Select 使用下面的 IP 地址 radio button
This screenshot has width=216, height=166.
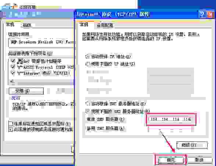coord(87,64)
